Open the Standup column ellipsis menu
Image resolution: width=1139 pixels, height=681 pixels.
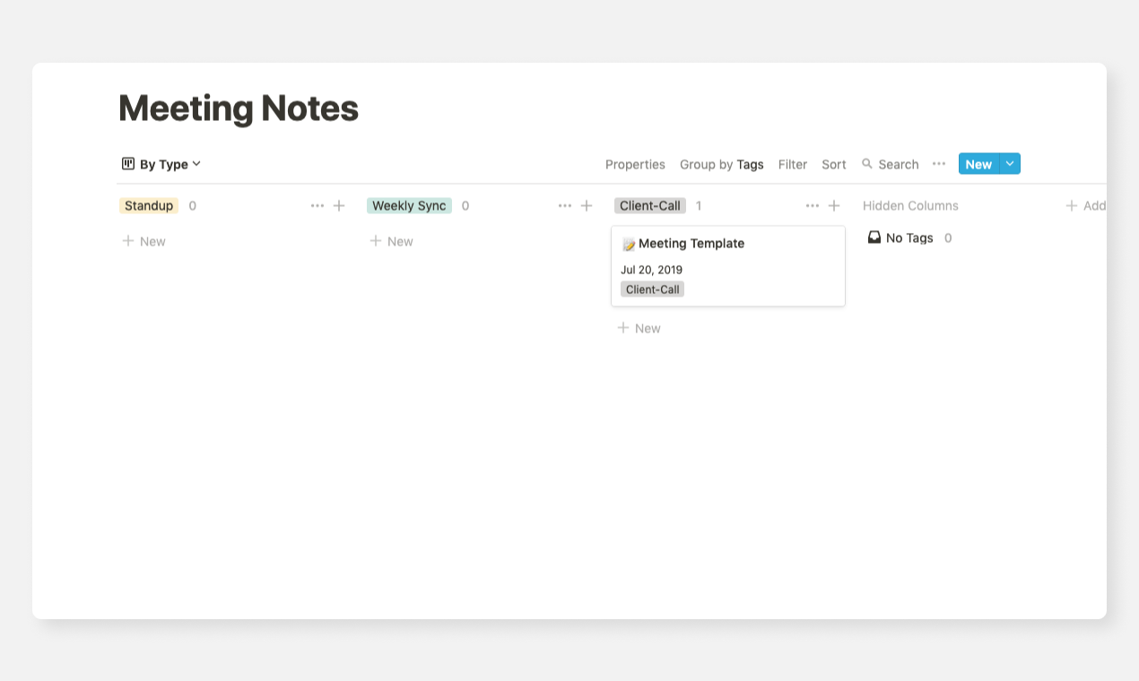317,205
